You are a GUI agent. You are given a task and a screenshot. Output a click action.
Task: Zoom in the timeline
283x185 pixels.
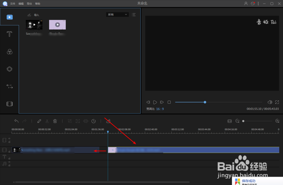[277, 121]
